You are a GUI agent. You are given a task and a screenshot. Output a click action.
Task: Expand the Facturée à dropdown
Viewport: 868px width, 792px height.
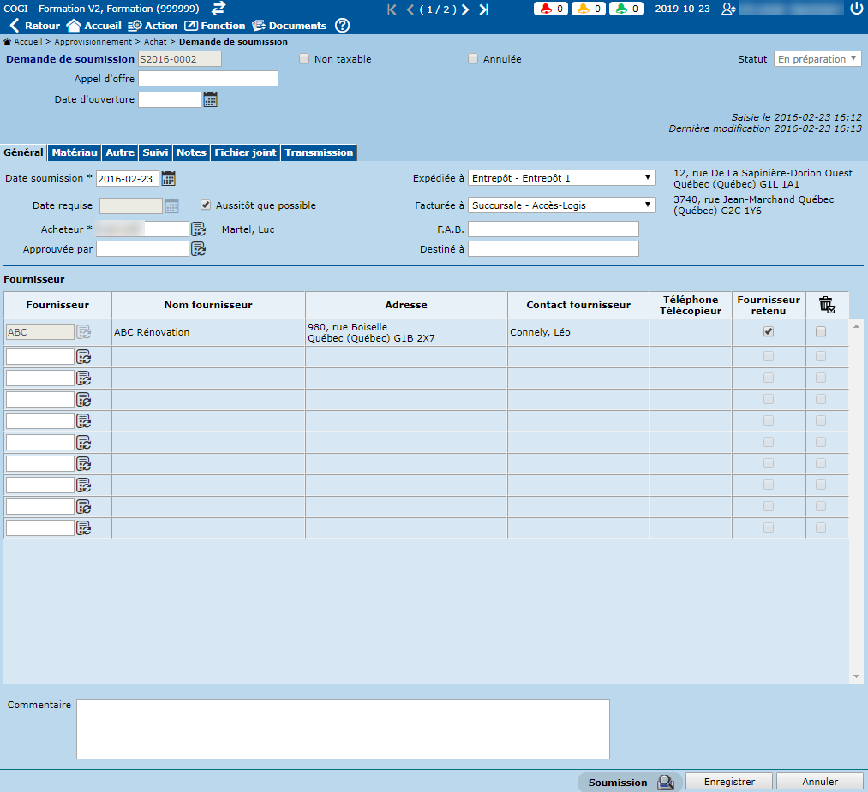(x=562, y=205)
